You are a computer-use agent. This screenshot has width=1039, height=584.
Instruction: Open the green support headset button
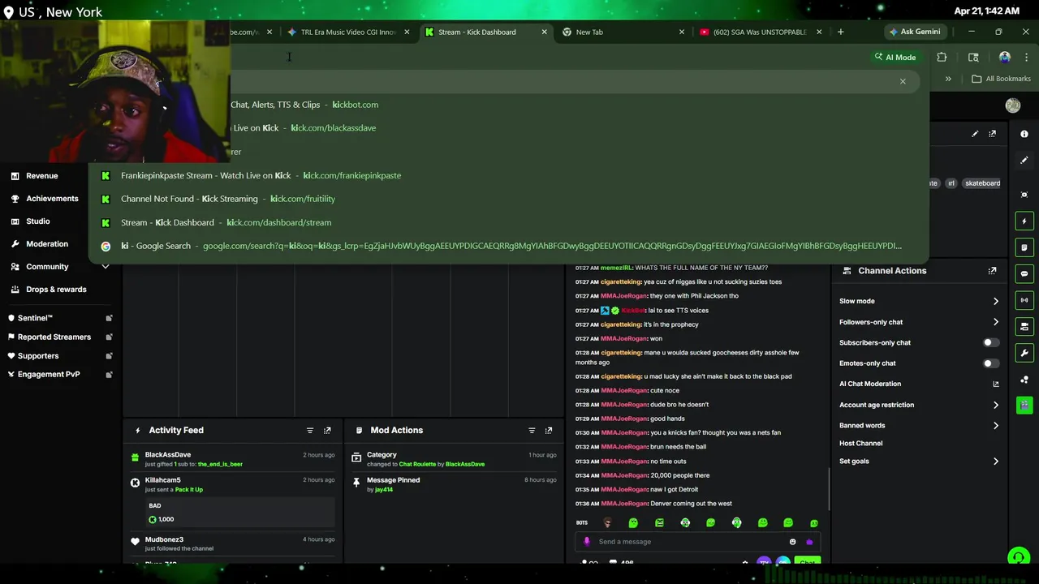click(x=1018, y=557)
